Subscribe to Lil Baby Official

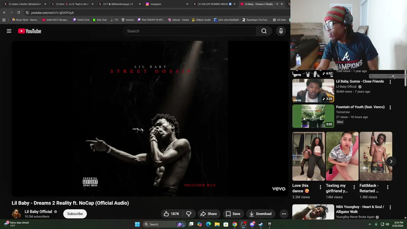(75, 214)
